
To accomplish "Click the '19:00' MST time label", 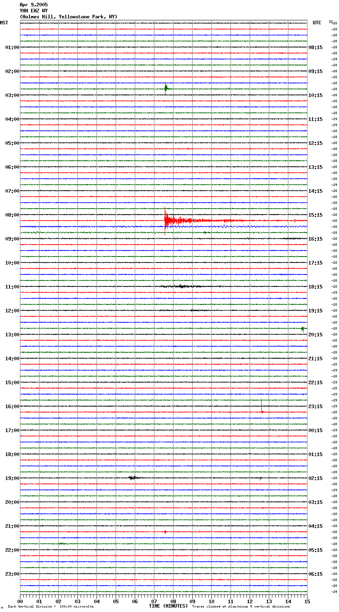I will (12, 478).
